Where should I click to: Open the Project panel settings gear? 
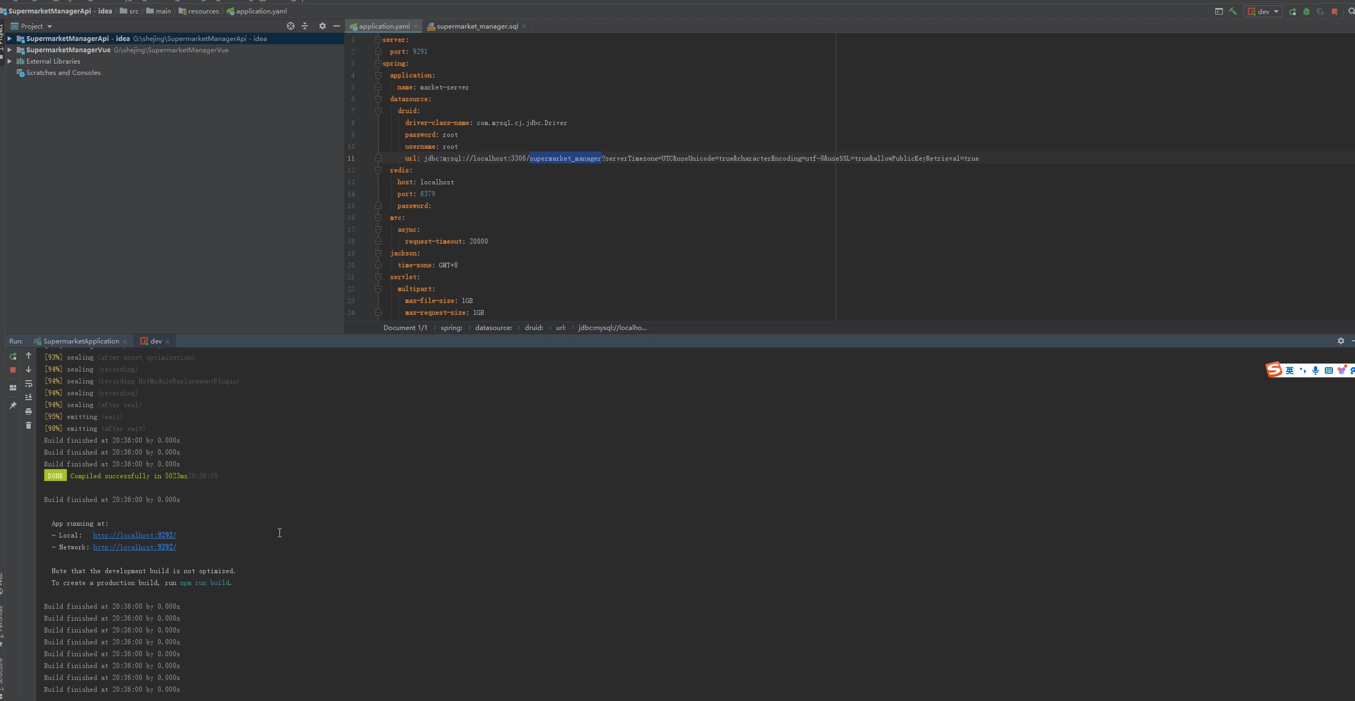[323, 26]
